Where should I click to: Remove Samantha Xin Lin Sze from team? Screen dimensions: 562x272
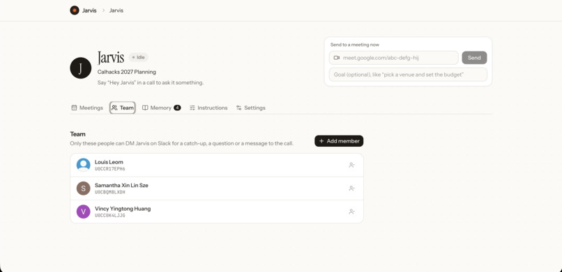click(351, 189)
